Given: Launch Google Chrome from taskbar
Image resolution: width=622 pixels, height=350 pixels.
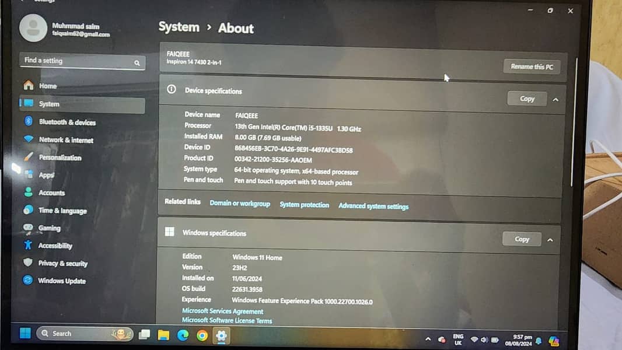Looking at the screenshot, I should coord(202,335).
